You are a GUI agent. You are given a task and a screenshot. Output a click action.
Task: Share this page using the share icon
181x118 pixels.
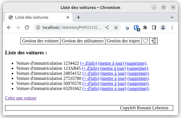107,27
